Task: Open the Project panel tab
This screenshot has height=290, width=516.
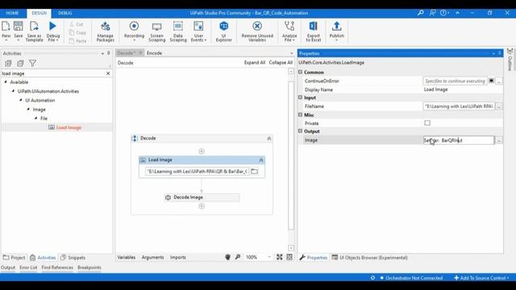Action: [x=14, y=258]
